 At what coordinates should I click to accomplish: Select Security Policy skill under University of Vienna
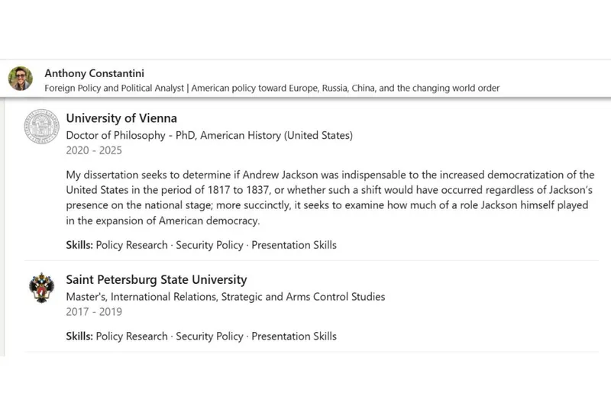point(209,245)
